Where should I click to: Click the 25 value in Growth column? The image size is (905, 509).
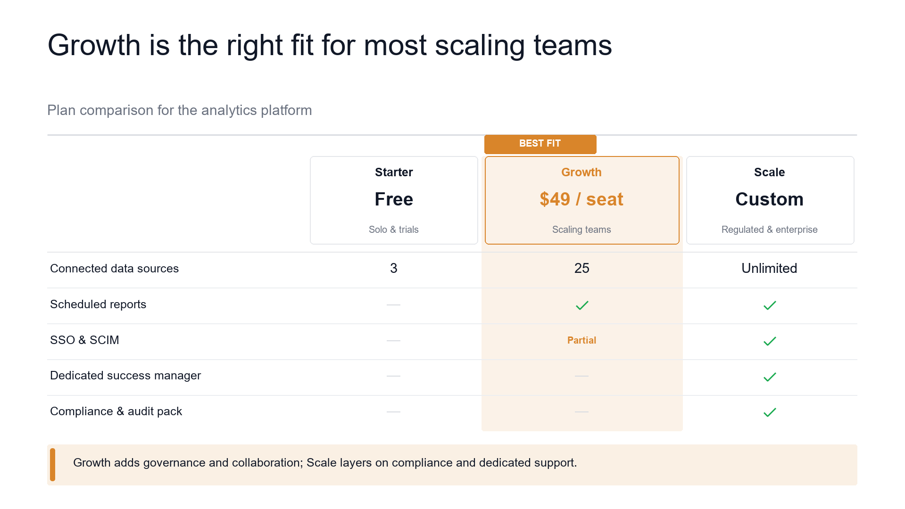coord(581,268)
